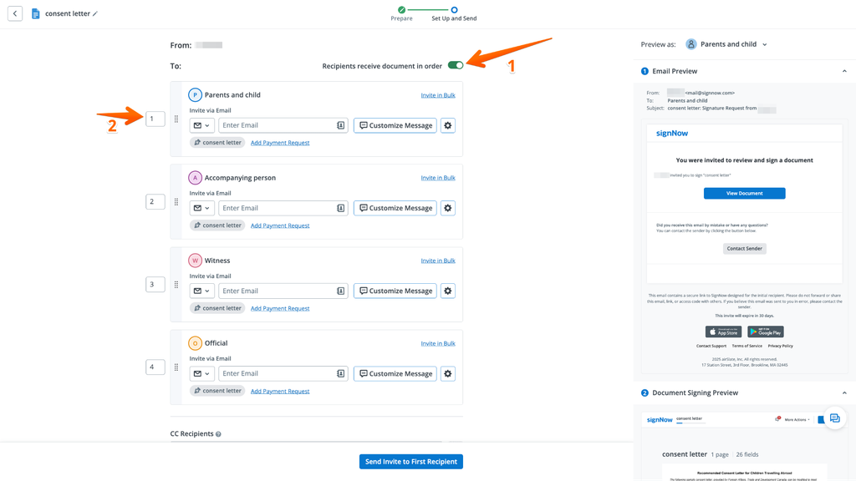Add Payment Request for Accompanying person
The width and height of the screenshot is (856, 481).
(x=280, y=225)
